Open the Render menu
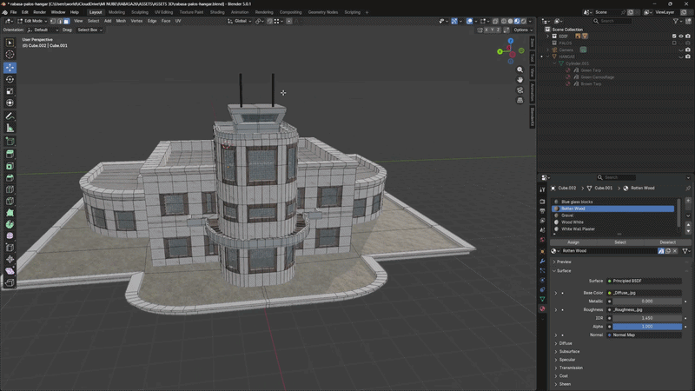The height and width of the screenshot is (391, 695). [x=40, y=12]
